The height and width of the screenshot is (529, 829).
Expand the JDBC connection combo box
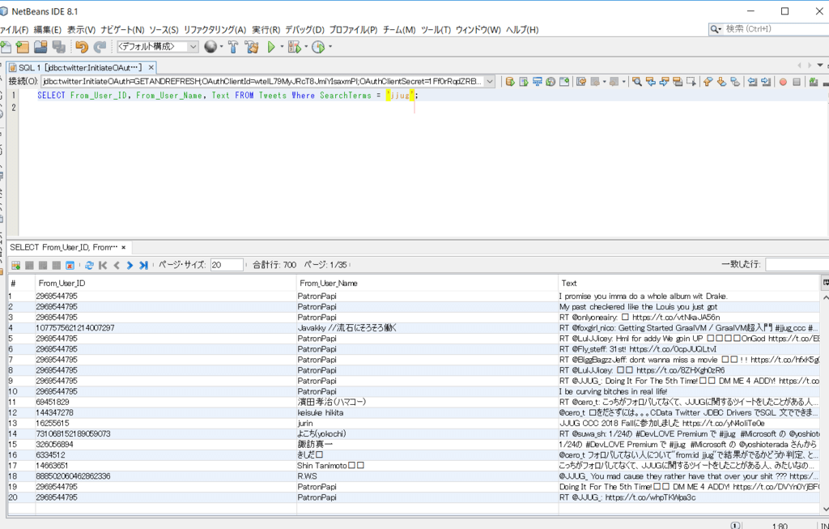tap(489, 81)
